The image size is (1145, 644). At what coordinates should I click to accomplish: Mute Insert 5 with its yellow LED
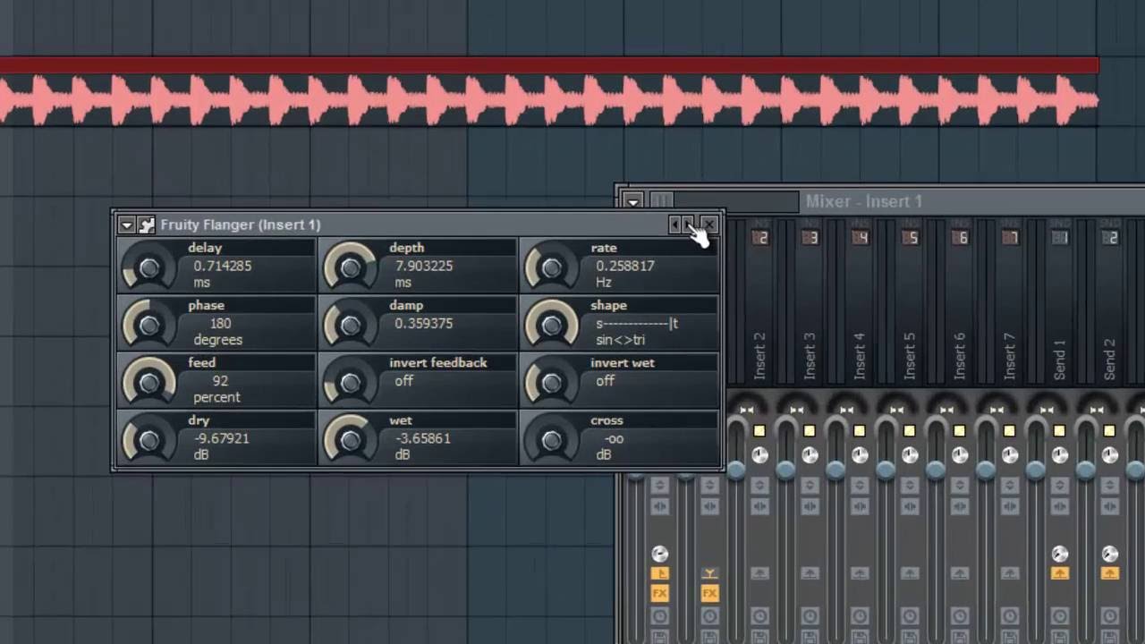tap(910, 431)
